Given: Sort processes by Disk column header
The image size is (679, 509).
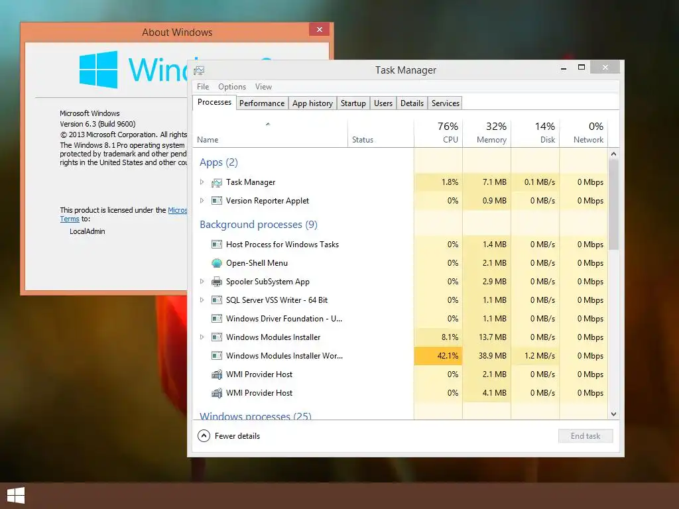Looking at the screenshot, I should (x=535, y=133).
